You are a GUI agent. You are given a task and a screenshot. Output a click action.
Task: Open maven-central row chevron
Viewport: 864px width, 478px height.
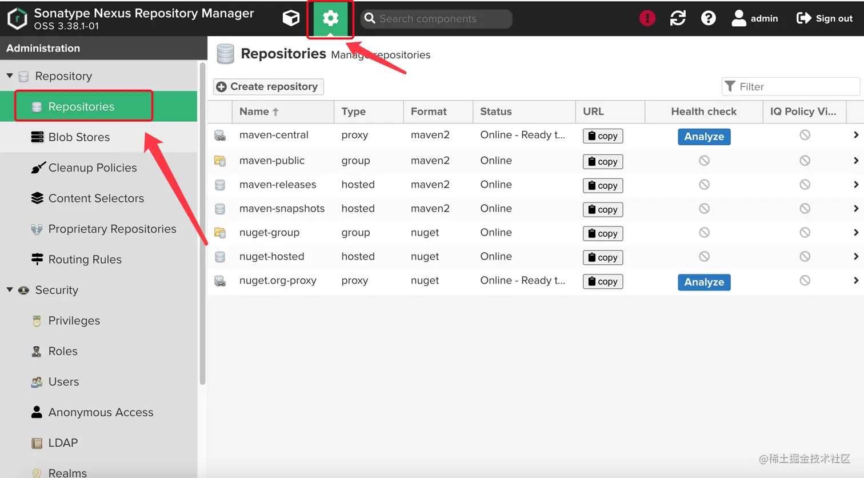pyautogui.click(x=855, y=135)
